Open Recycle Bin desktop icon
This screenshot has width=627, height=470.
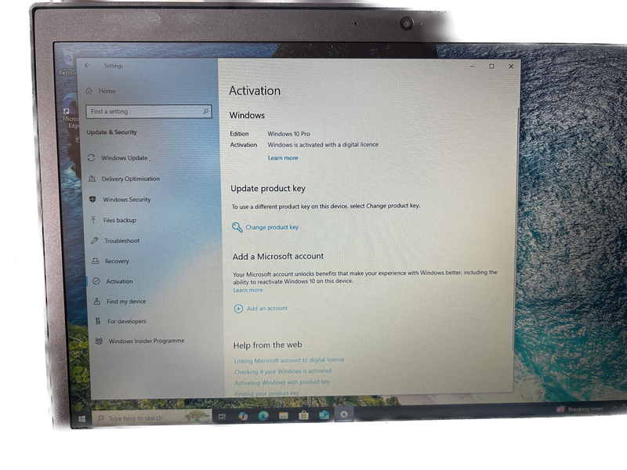pos(67,63)
